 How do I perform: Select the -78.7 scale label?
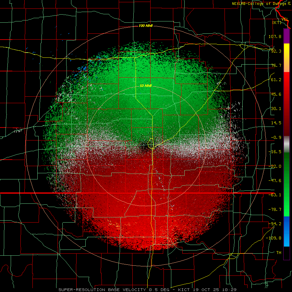click(275, 210)
